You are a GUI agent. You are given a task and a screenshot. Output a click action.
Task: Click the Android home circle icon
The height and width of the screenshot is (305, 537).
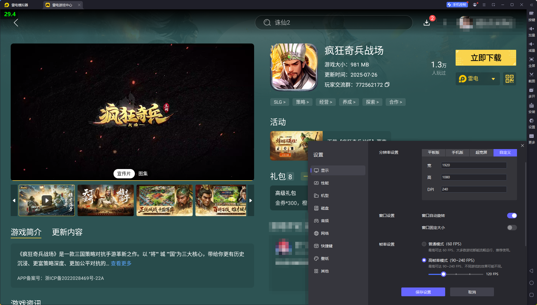tap(531, 283)
